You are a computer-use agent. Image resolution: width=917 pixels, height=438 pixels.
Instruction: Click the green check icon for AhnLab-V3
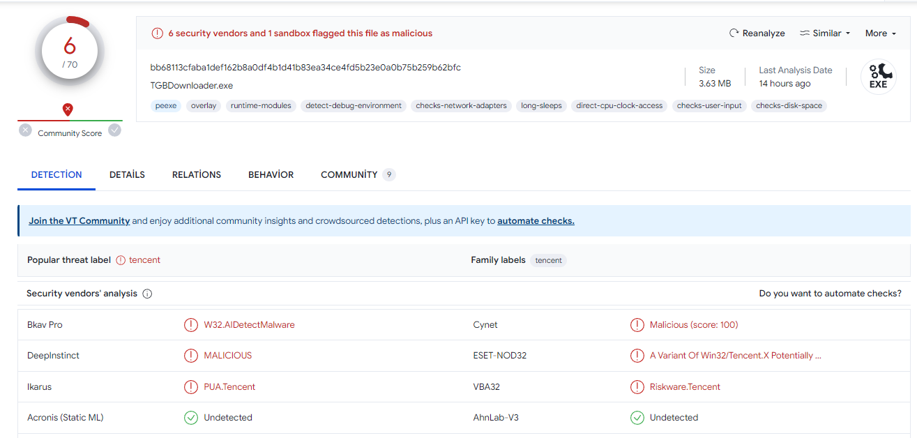click(x=637, y=418)
